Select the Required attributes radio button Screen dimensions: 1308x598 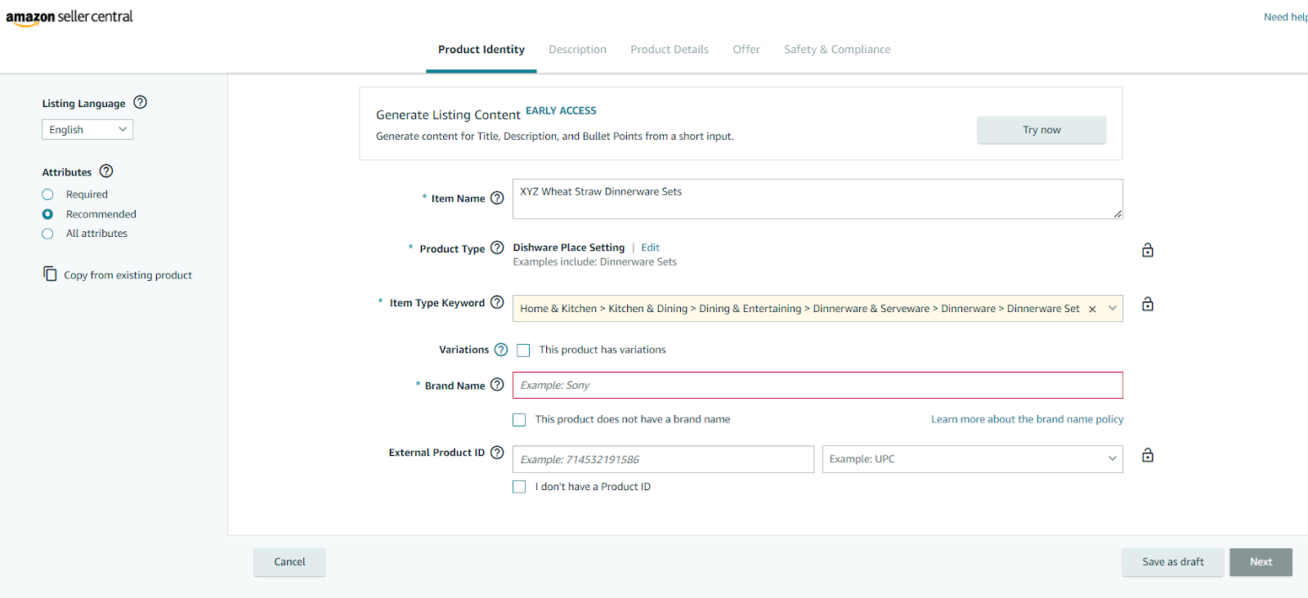(47, 194)
